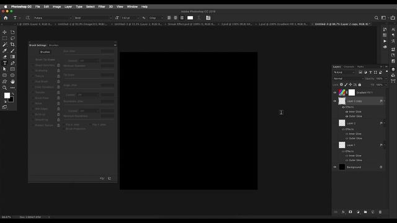Image resolution: width=397 pixels, height=223 pixels.
Task: Toggle Character and Paragraph panels icon
Action: point(208,18)
